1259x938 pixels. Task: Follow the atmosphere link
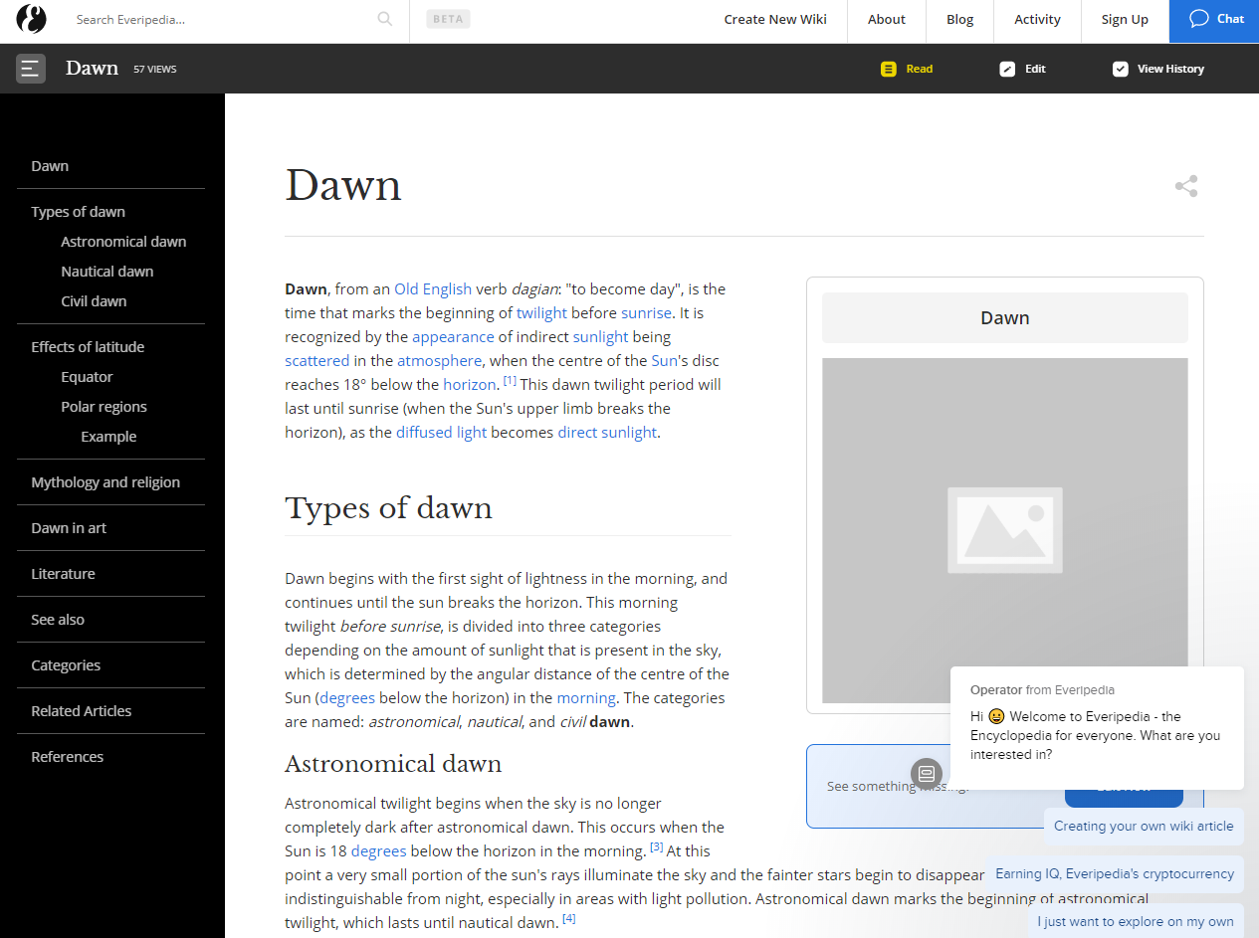(x=439, y=361)
